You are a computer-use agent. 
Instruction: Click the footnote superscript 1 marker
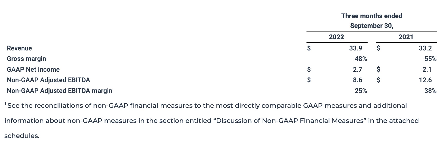5,104
